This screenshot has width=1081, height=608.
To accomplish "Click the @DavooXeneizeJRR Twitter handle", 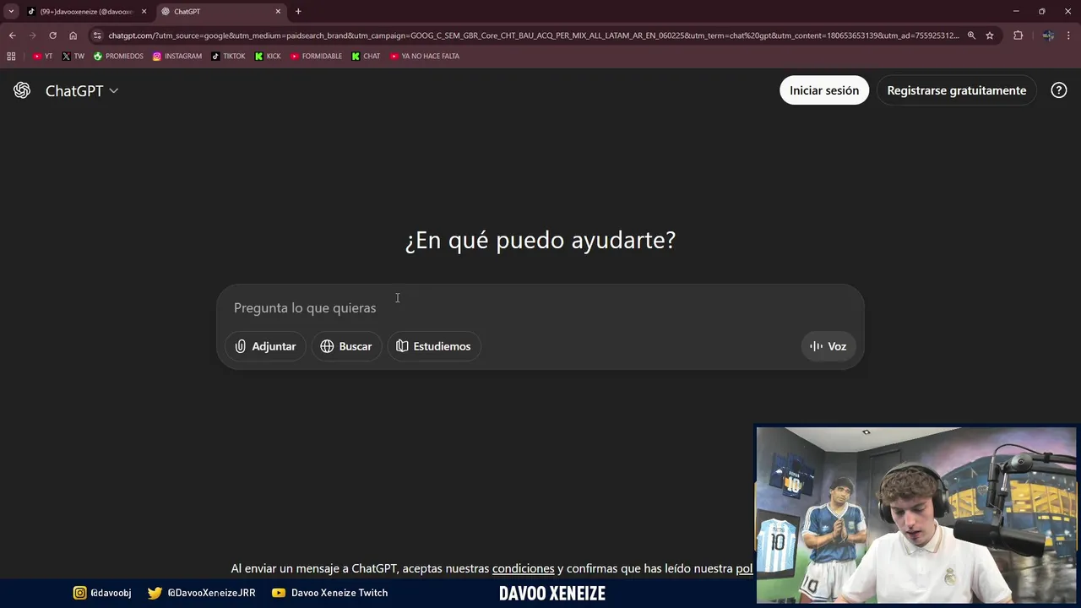I will click(x=202, y=593).
